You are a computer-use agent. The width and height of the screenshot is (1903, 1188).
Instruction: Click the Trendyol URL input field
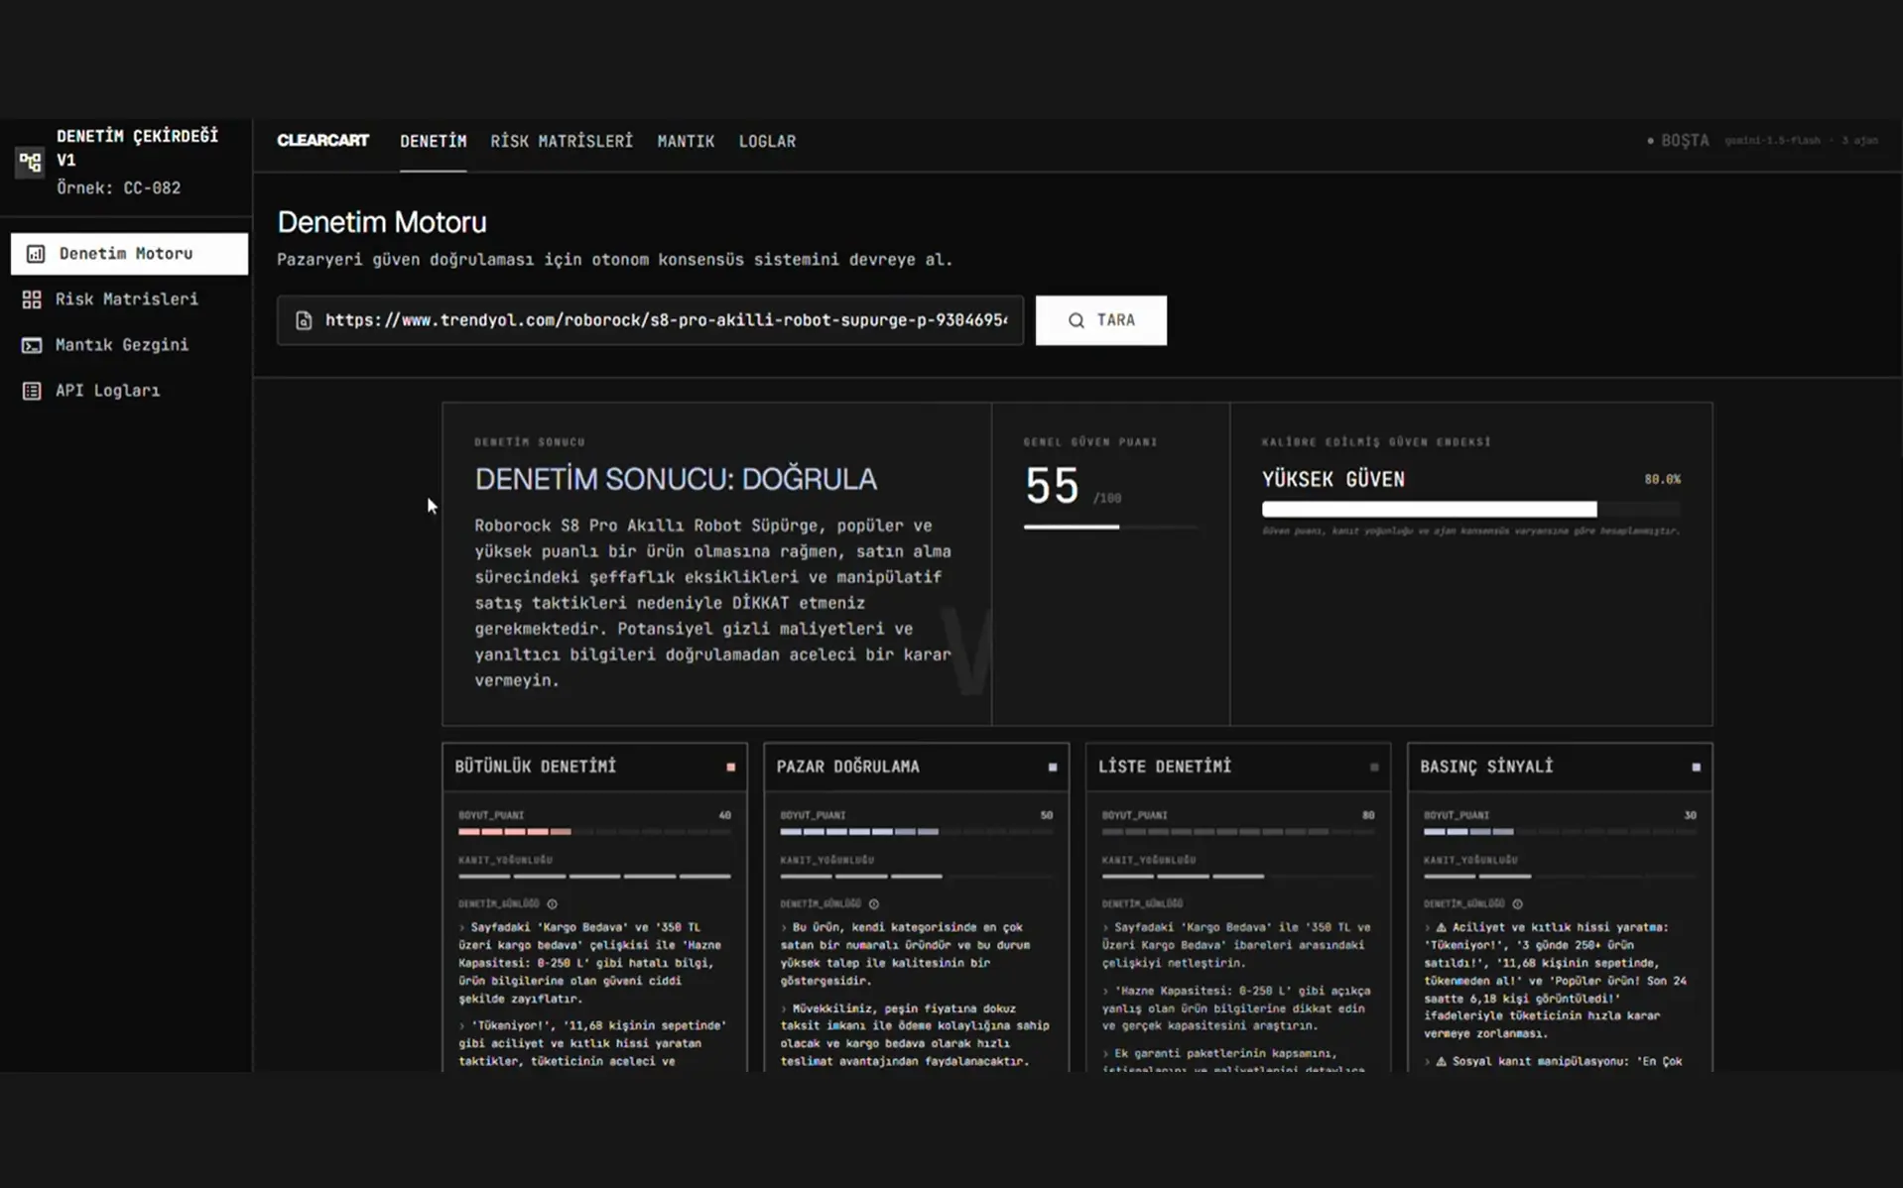click(650, 320)
